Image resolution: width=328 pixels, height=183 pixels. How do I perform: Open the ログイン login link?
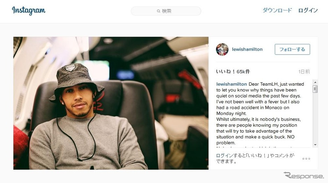[308, 10]
